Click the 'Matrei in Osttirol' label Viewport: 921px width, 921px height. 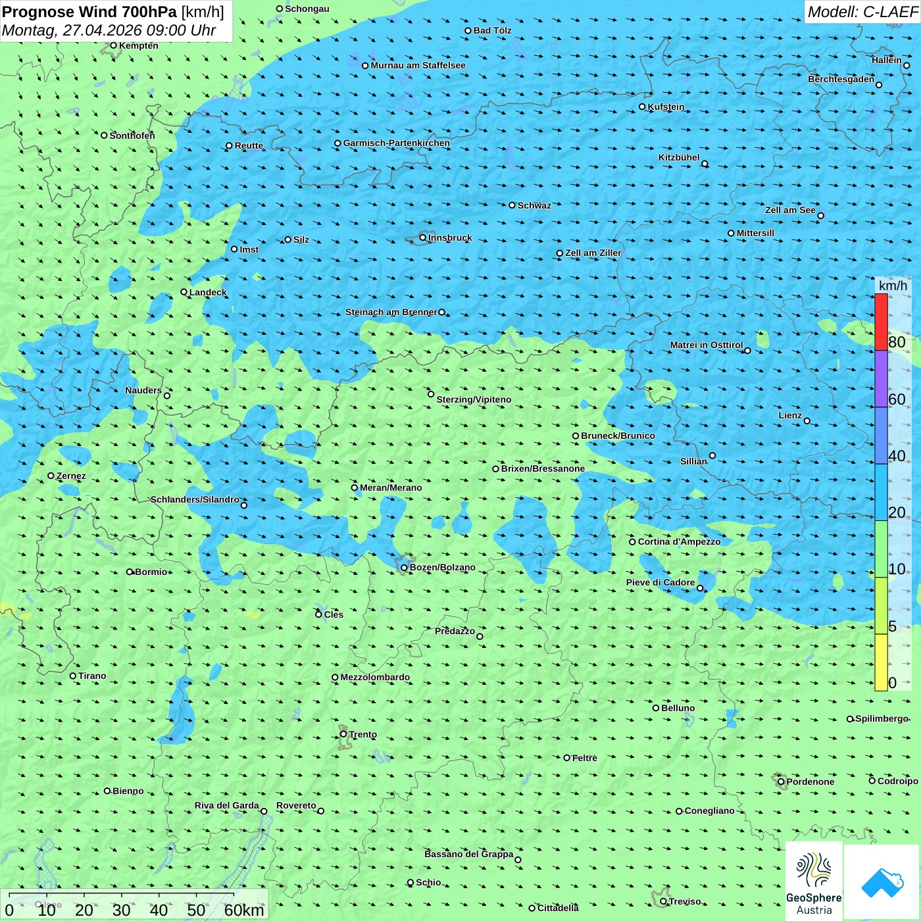(x=707, y=345)
